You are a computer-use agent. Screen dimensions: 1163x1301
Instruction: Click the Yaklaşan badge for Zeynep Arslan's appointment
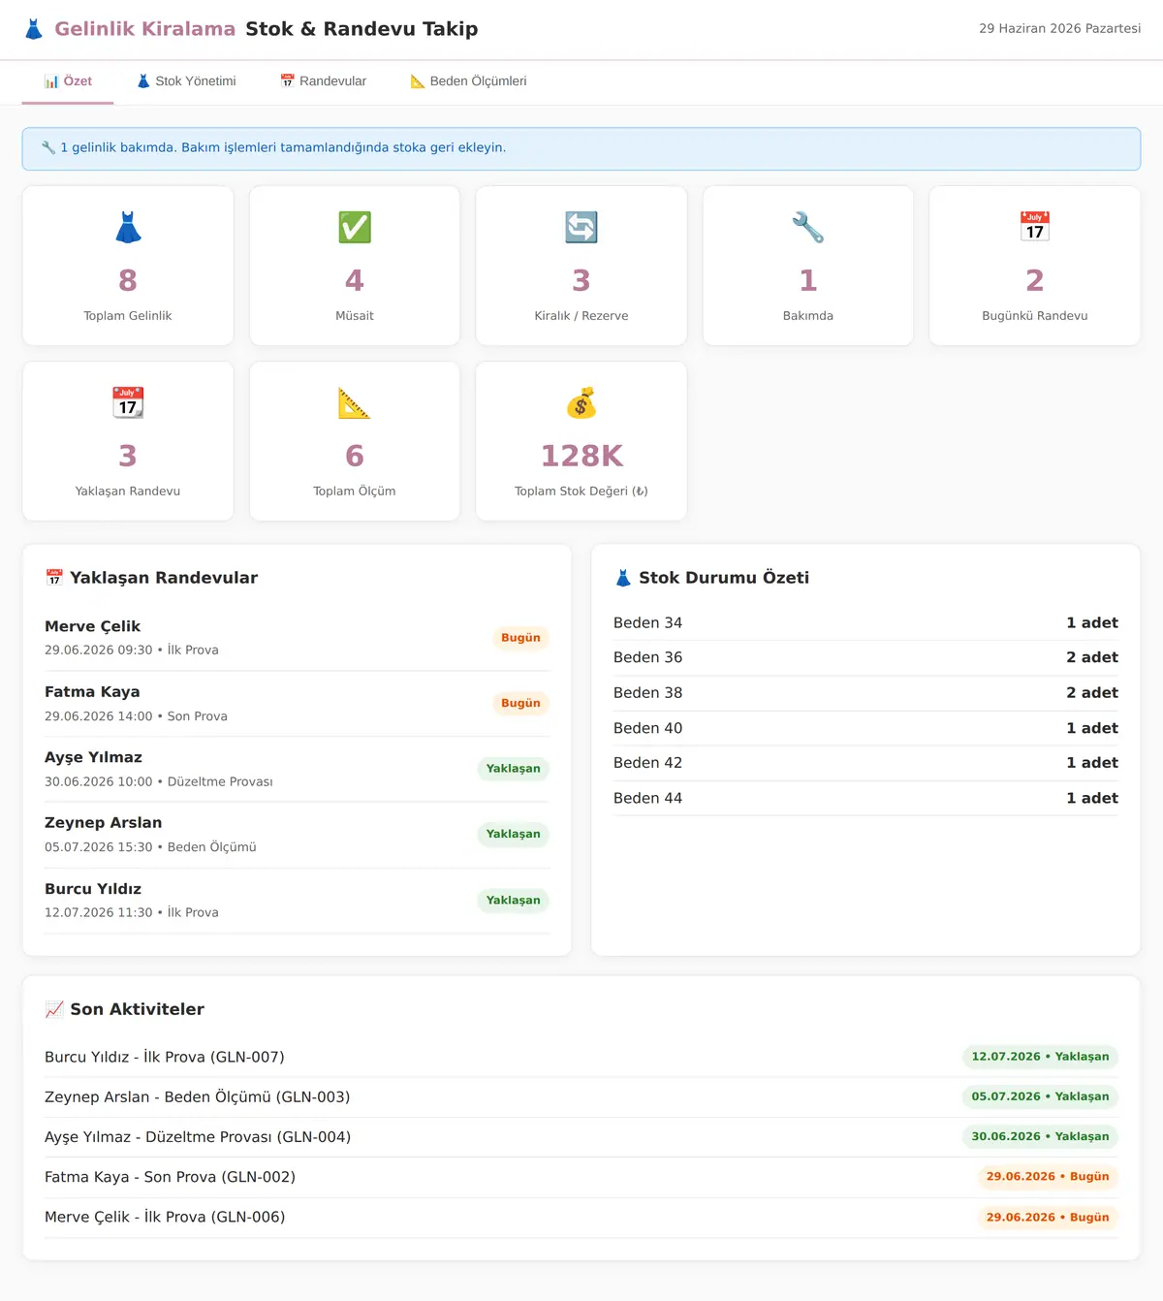coord(514,834)
